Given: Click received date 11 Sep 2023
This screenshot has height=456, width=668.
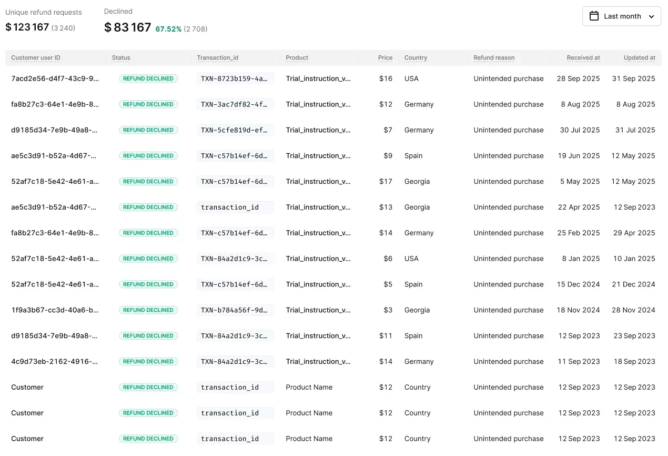Looking at the screenshot, I should [x=579, y=361].
